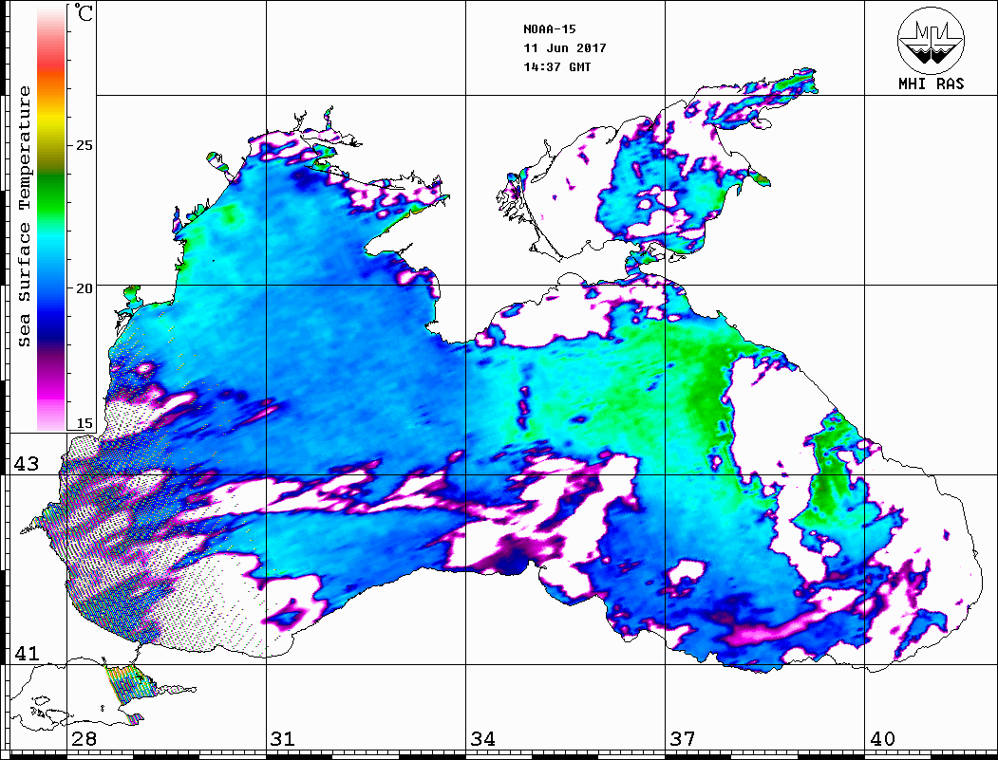Click longitude label '31'

tap(283, 738)
